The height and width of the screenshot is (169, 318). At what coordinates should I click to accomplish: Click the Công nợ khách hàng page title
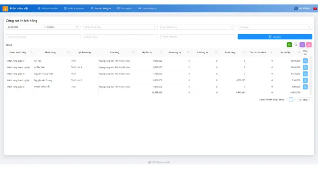point(22,21)
